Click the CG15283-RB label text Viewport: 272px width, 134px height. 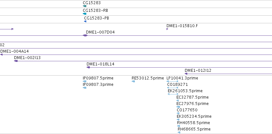coord(96,11)
